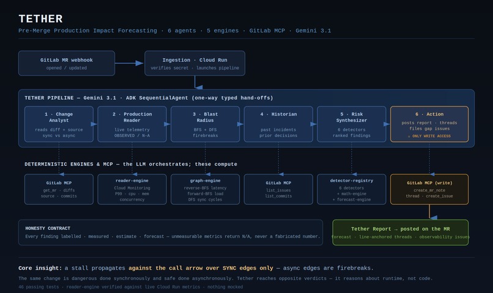Click 'create_mr_note' text in GitLab MCP write

tap(429, 190)
